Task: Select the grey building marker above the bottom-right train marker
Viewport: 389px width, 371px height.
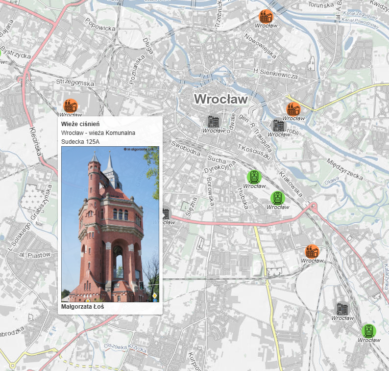Action: (x=342, y=309)
